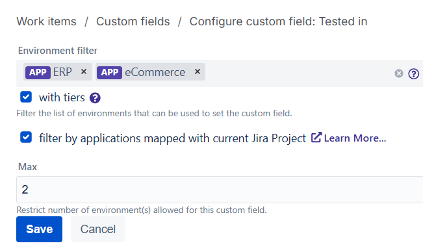Image resolution: width=423 pixels, height=252 pixels.
Task: Cancel the custom field configuration
Action: point(98,229)
